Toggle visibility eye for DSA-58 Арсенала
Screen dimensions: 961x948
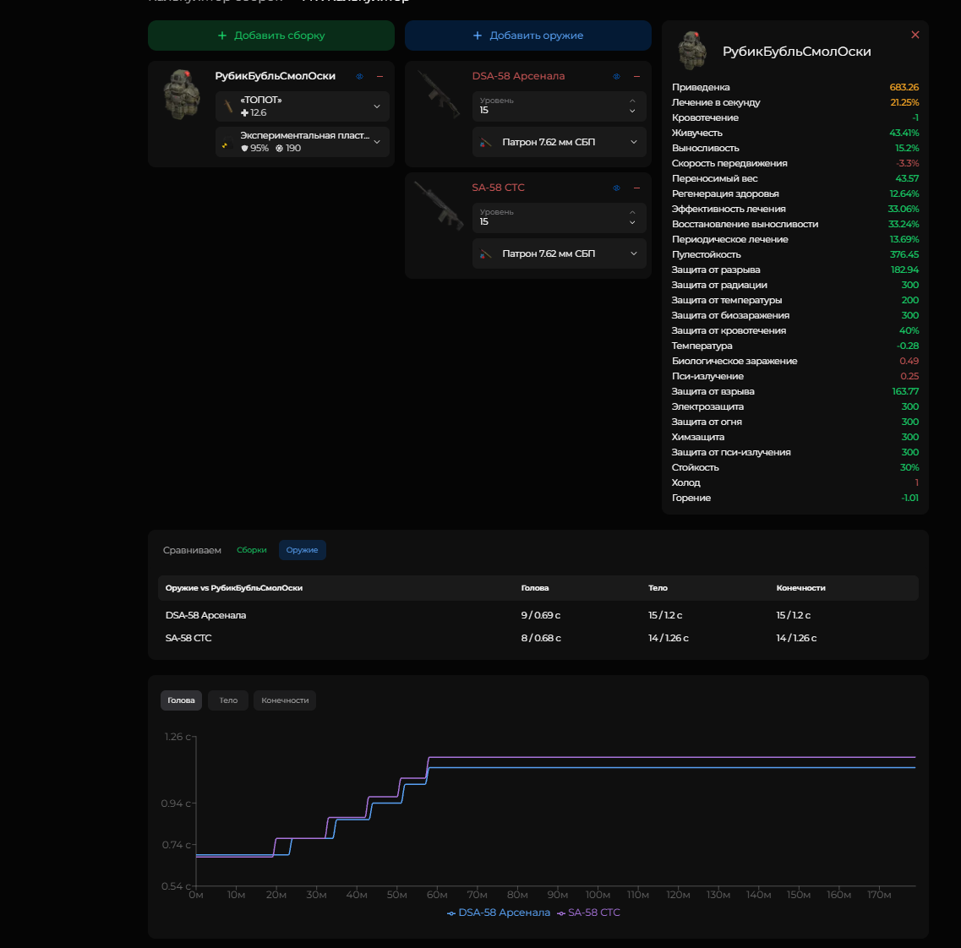pos(616,77)
